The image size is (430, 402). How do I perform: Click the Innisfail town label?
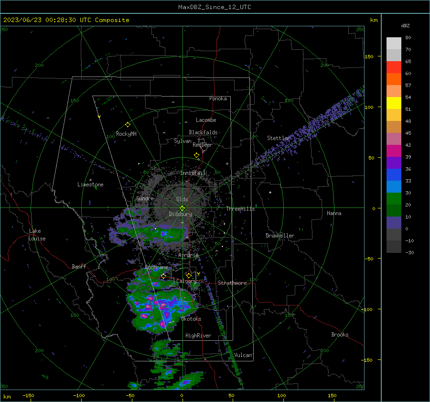tap(193, 173)
